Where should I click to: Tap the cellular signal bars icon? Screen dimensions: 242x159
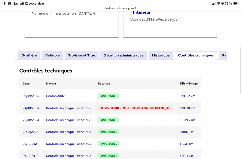[214, 4]
